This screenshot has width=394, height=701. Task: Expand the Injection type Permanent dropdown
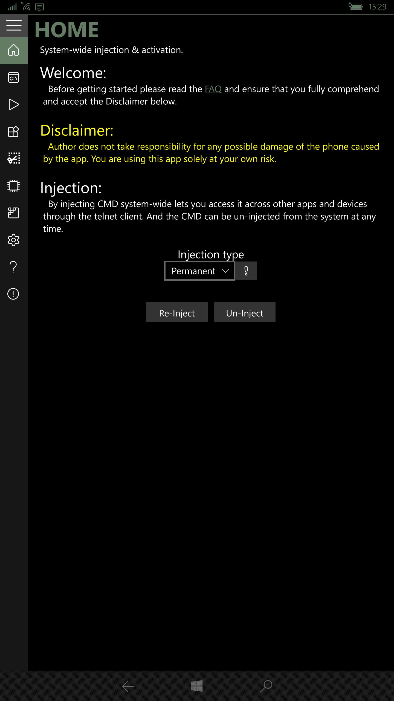coord(199,271)
